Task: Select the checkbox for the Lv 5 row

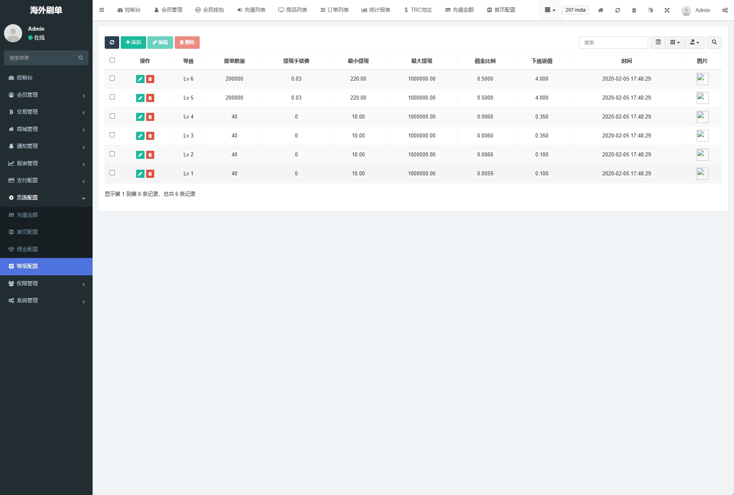Action: click(112, 97)
